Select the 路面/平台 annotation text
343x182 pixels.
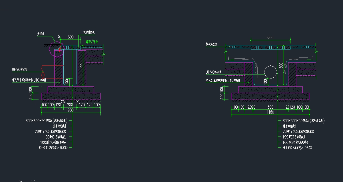pyautogui.click(x=92, y=42)
